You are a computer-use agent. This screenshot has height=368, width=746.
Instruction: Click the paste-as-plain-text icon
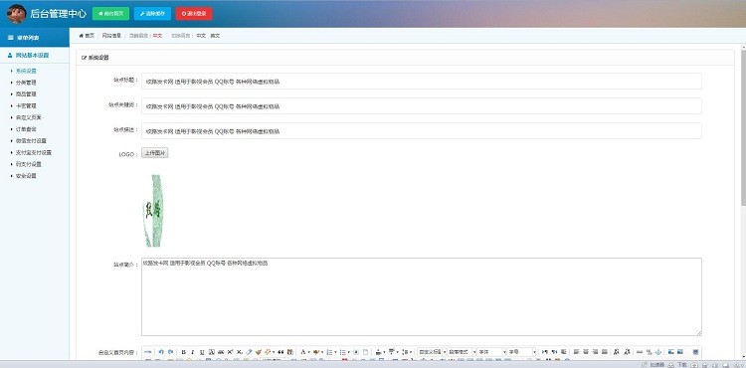(x=289, y=352)
